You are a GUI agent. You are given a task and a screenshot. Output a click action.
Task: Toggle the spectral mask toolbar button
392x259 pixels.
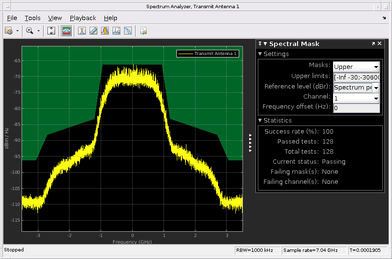click(67, 31)
